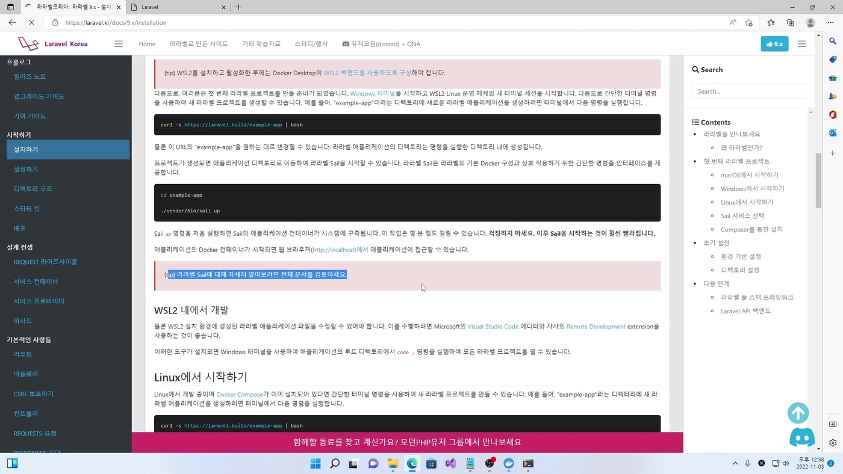This screenshot has width=843, height=474.
Task: Jump to Sail 서비스 선택 in Contents
Action: click(x=742, y=216)
